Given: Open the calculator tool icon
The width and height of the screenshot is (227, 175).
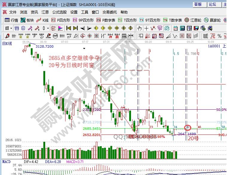Looking at the screenshot, I should pyautogui.click(x=182, y=28).
